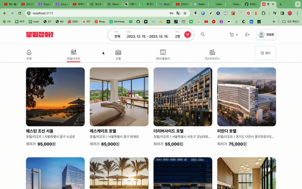Open the Chrome profile avatar
Screen dimensions: 302x189
[290, 13]
